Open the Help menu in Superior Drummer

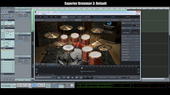point(56,17)
